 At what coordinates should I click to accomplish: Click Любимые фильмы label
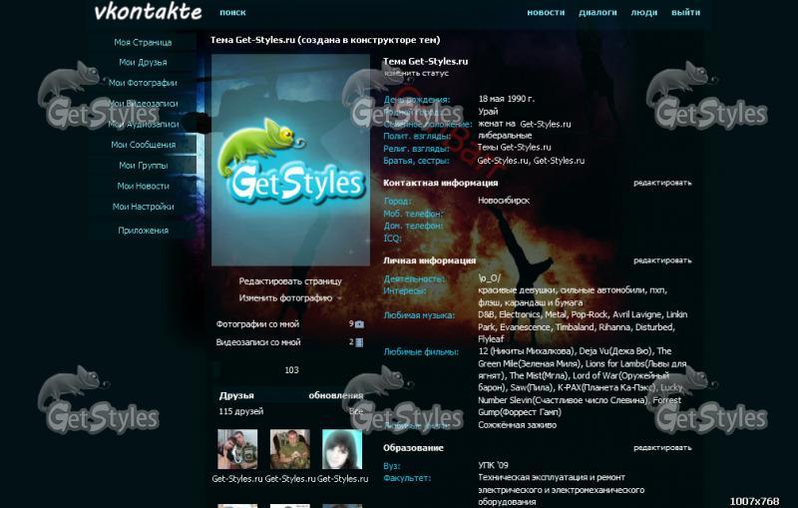point(421,351)
